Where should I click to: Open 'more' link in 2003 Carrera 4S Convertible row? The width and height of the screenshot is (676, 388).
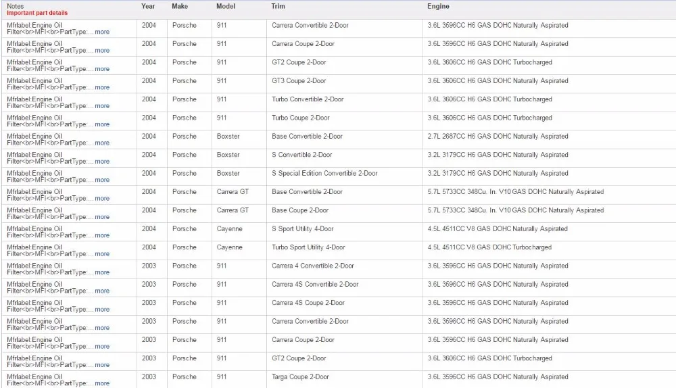click(102, 291)
